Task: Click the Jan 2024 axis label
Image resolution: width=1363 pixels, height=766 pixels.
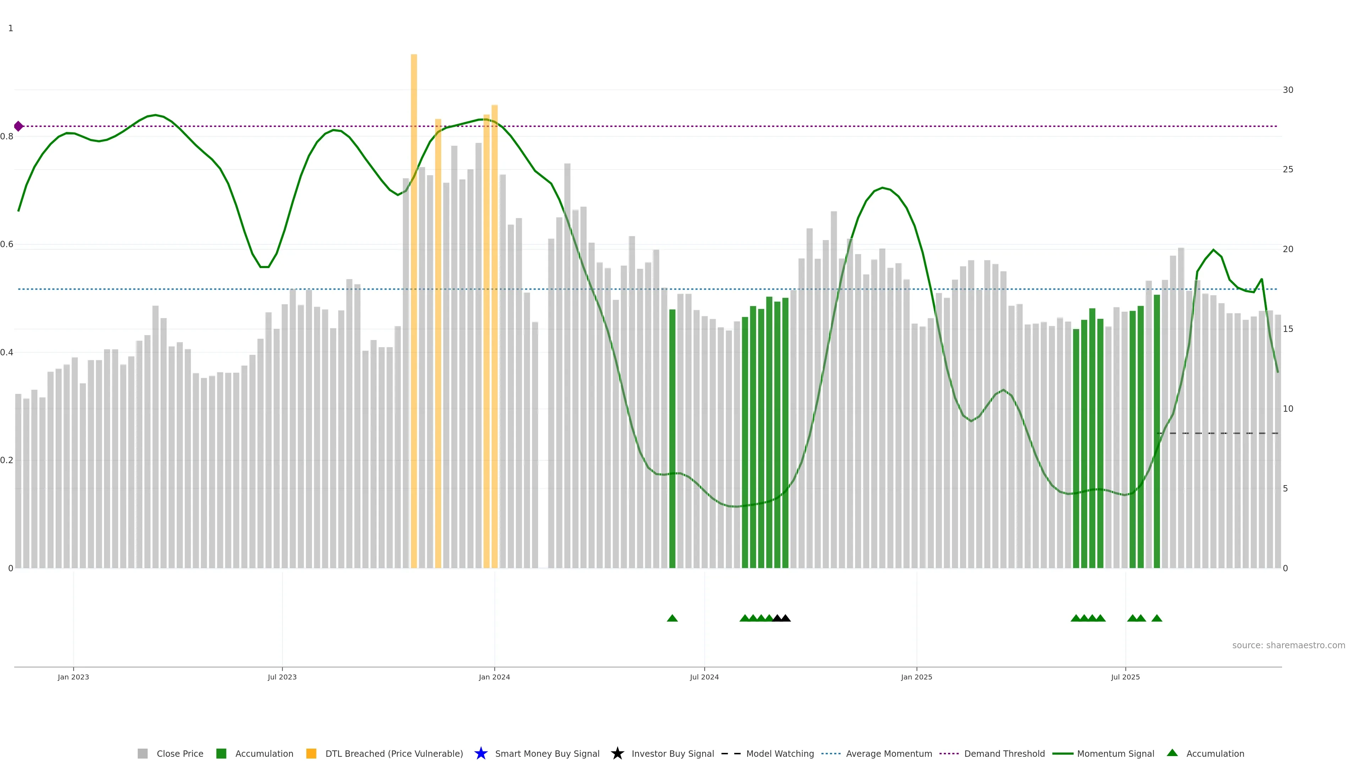Action: point(494,677)
